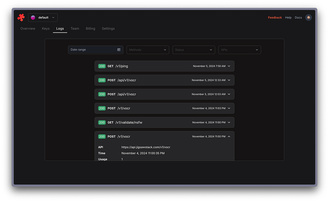This screenshot has height=202, width=329.
Task: Open the Settings tab
Action: 108,29
